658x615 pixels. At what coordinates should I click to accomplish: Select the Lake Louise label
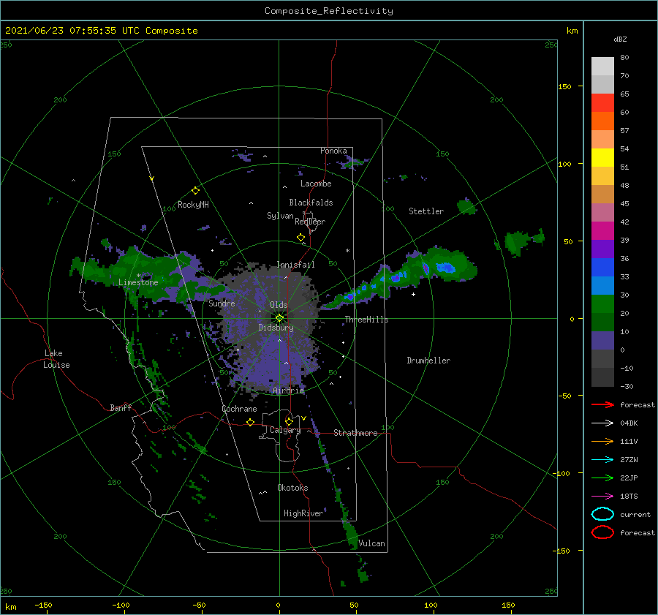point(56,359)
